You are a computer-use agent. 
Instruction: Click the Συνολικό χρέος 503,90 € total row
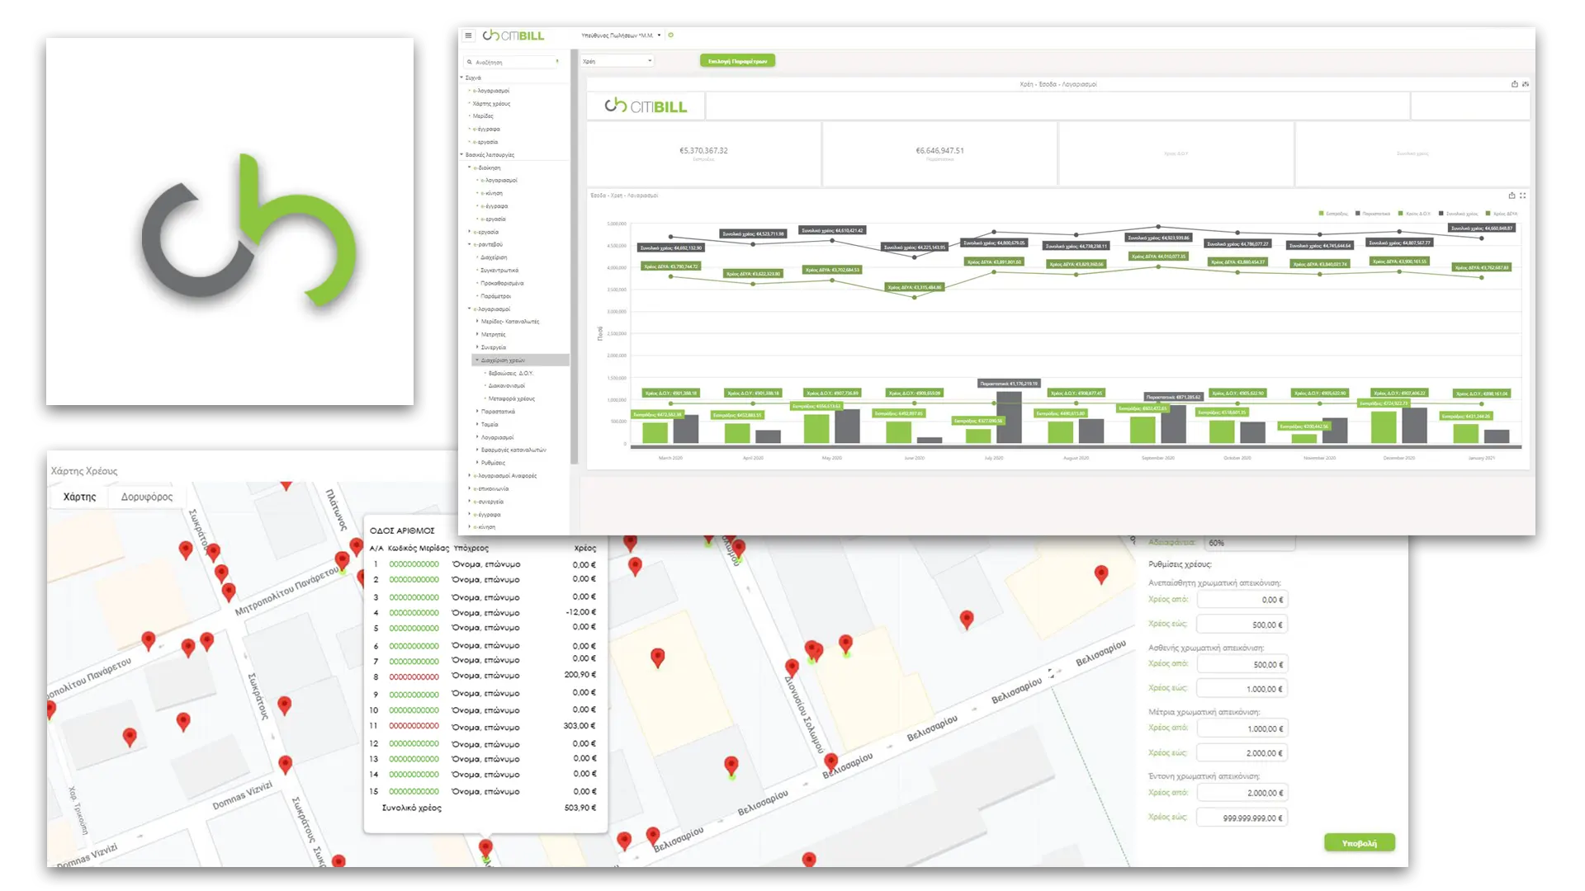tap(488, 808)
